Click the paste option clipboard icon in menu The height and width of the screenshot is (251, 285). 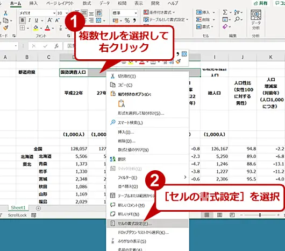coord(122,103)
